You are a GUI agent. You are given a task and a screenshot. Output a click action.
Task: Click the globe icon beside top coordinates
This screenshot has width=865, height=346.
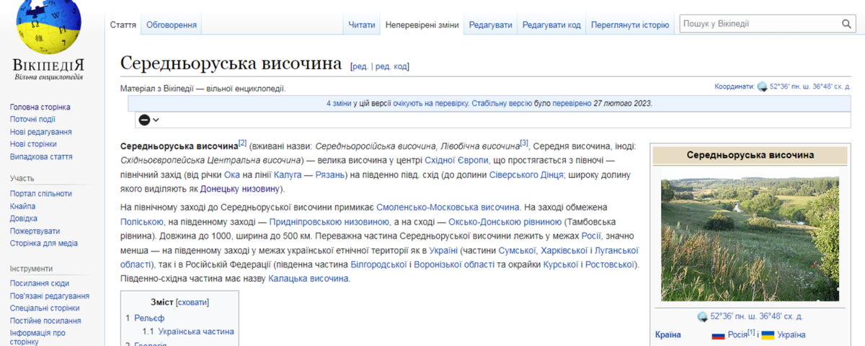(x=763, y=86)
